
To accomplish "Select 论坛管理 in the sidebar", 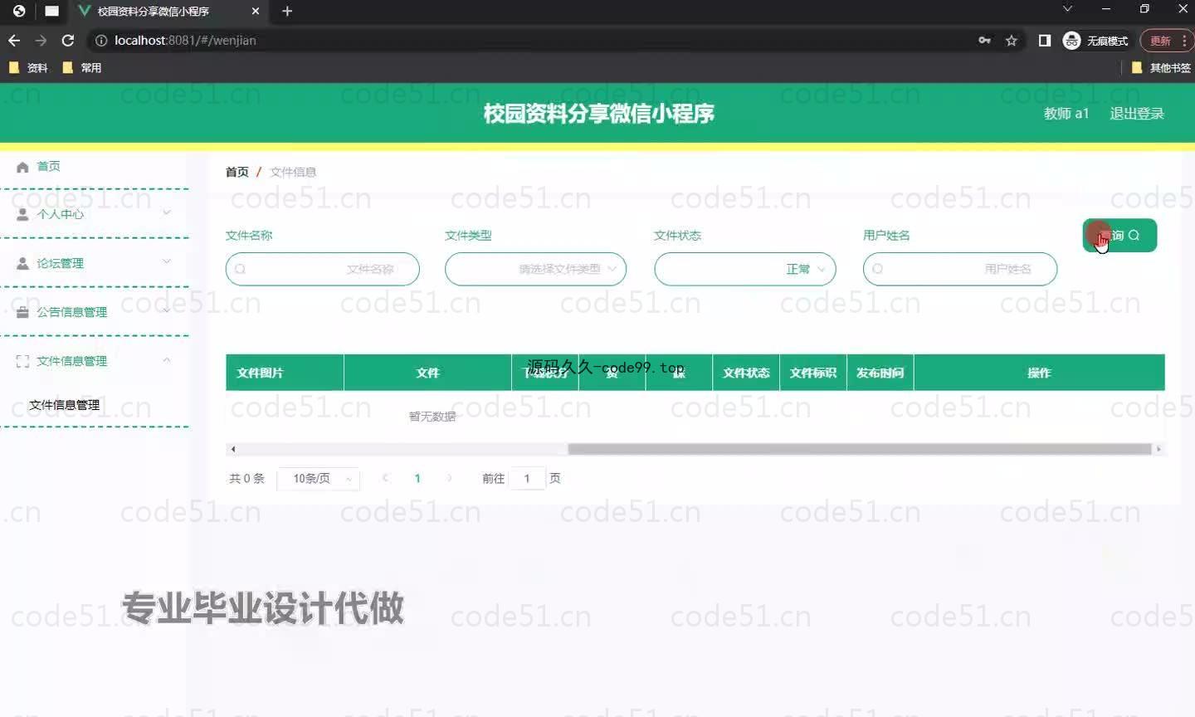I will coord(60,263).
